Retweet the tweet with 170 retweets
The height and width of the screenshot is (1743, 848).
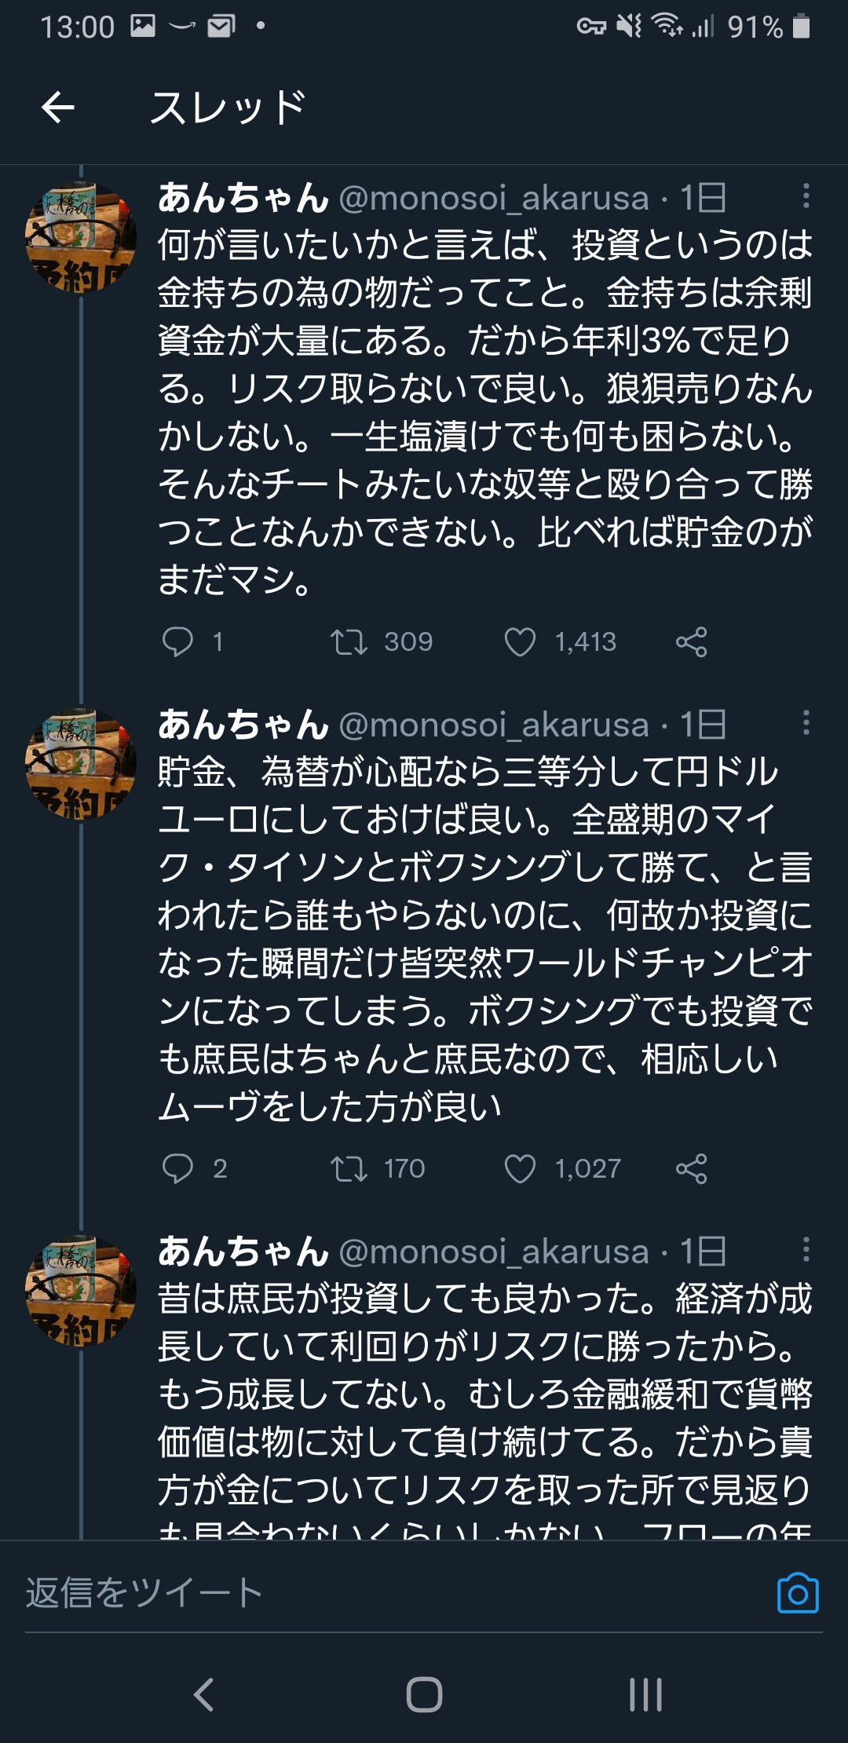click(x=349, y=1168)
